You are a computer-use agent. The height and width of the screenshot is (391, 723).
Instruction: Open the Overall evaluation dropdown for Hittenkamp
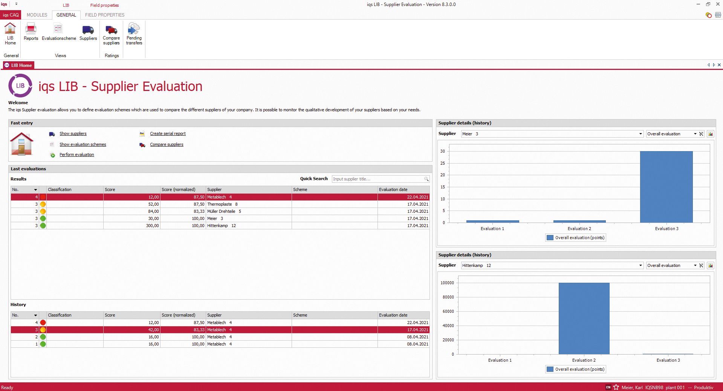[x=695, y=265]
